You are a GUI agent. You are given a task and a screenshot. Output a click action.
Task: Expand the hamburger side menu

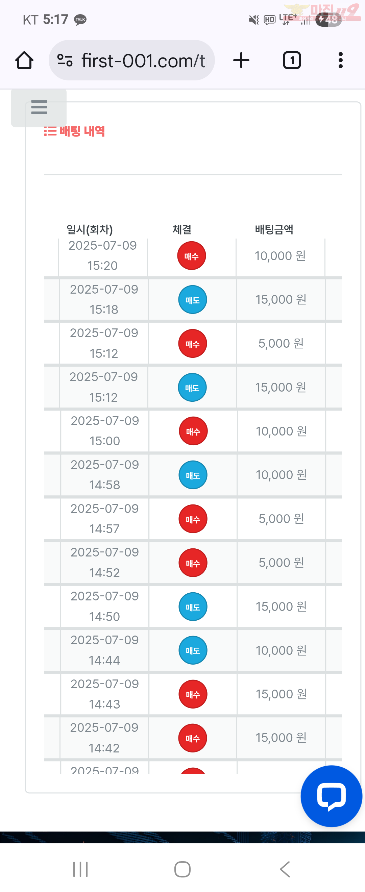(x=39, y=107)
